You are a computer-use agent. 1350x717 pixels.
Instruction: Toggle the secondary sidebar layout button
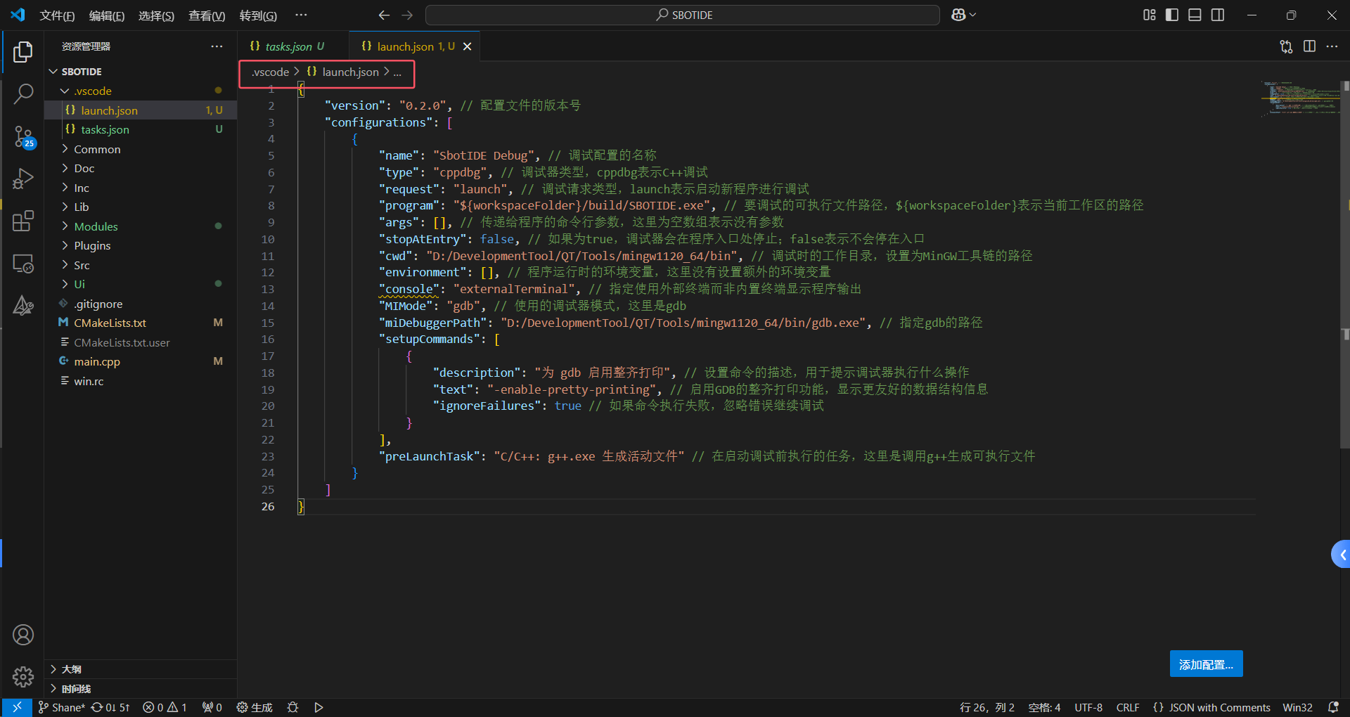tap(1218, 15)
